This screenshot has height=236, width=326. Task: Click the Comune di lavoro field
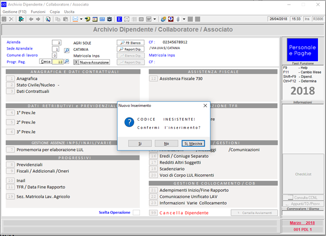point(54,56)
